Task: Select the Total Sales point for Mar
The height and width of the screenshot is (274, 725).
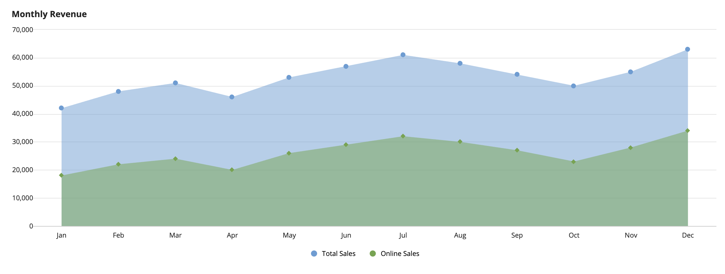Action: pos(175,83)
